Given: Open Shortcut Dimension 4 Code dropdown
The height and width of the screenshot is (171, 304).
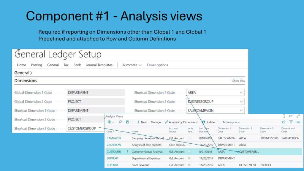Looking at the screenshot, I should tap(241, 93).
